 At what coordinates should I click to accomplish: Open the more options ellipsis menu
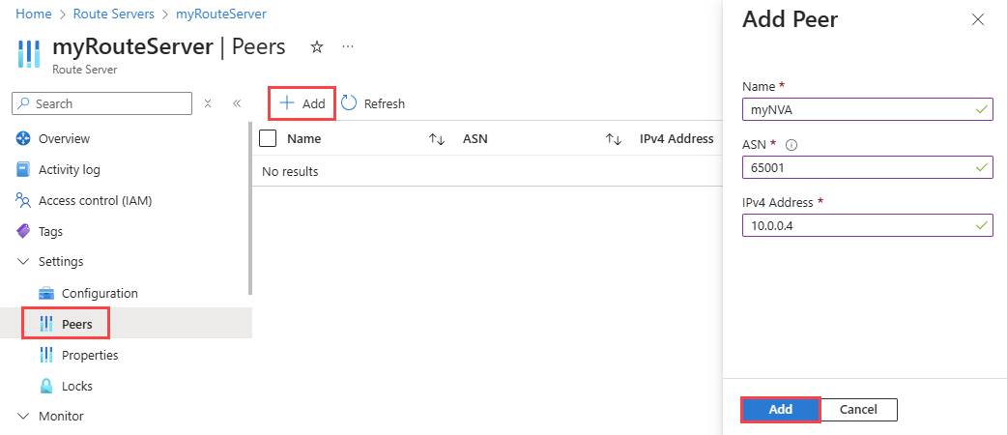[348, 47]
